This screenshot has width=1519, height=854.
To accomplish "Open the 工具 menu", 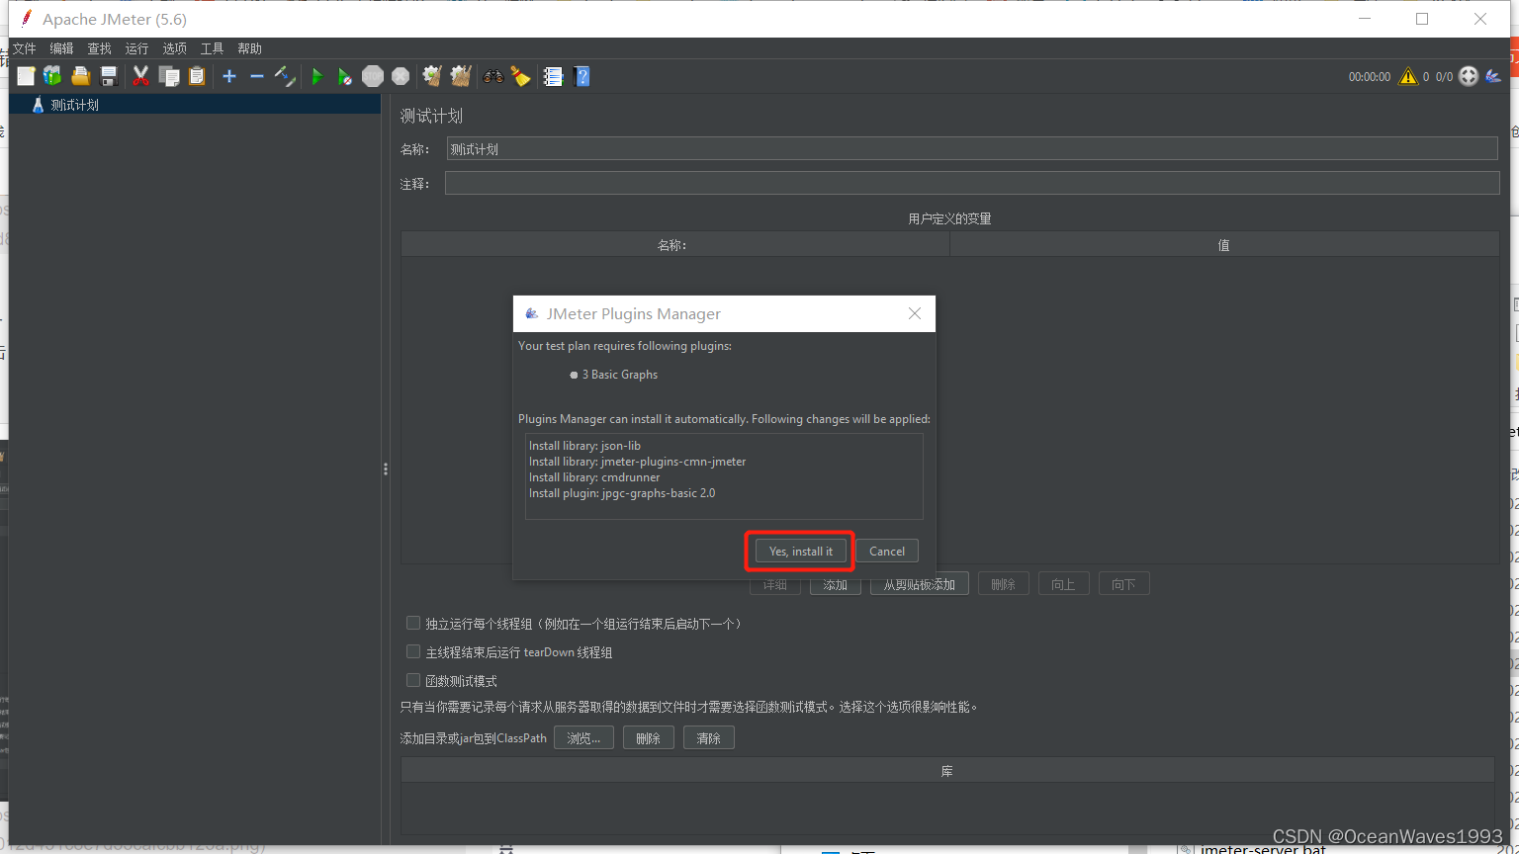I will tap(212, 48).
